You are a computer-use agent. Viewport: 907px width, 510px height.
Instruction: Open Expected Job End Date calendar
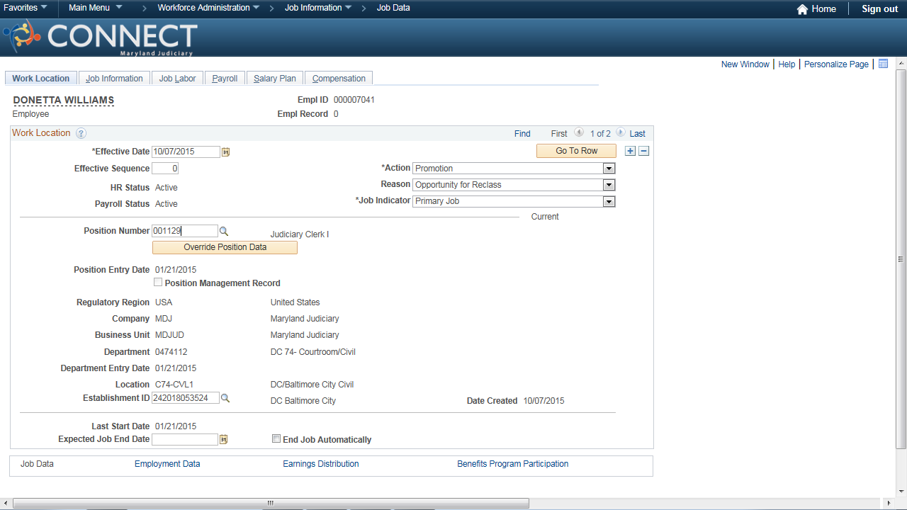[x=224, y=440]
